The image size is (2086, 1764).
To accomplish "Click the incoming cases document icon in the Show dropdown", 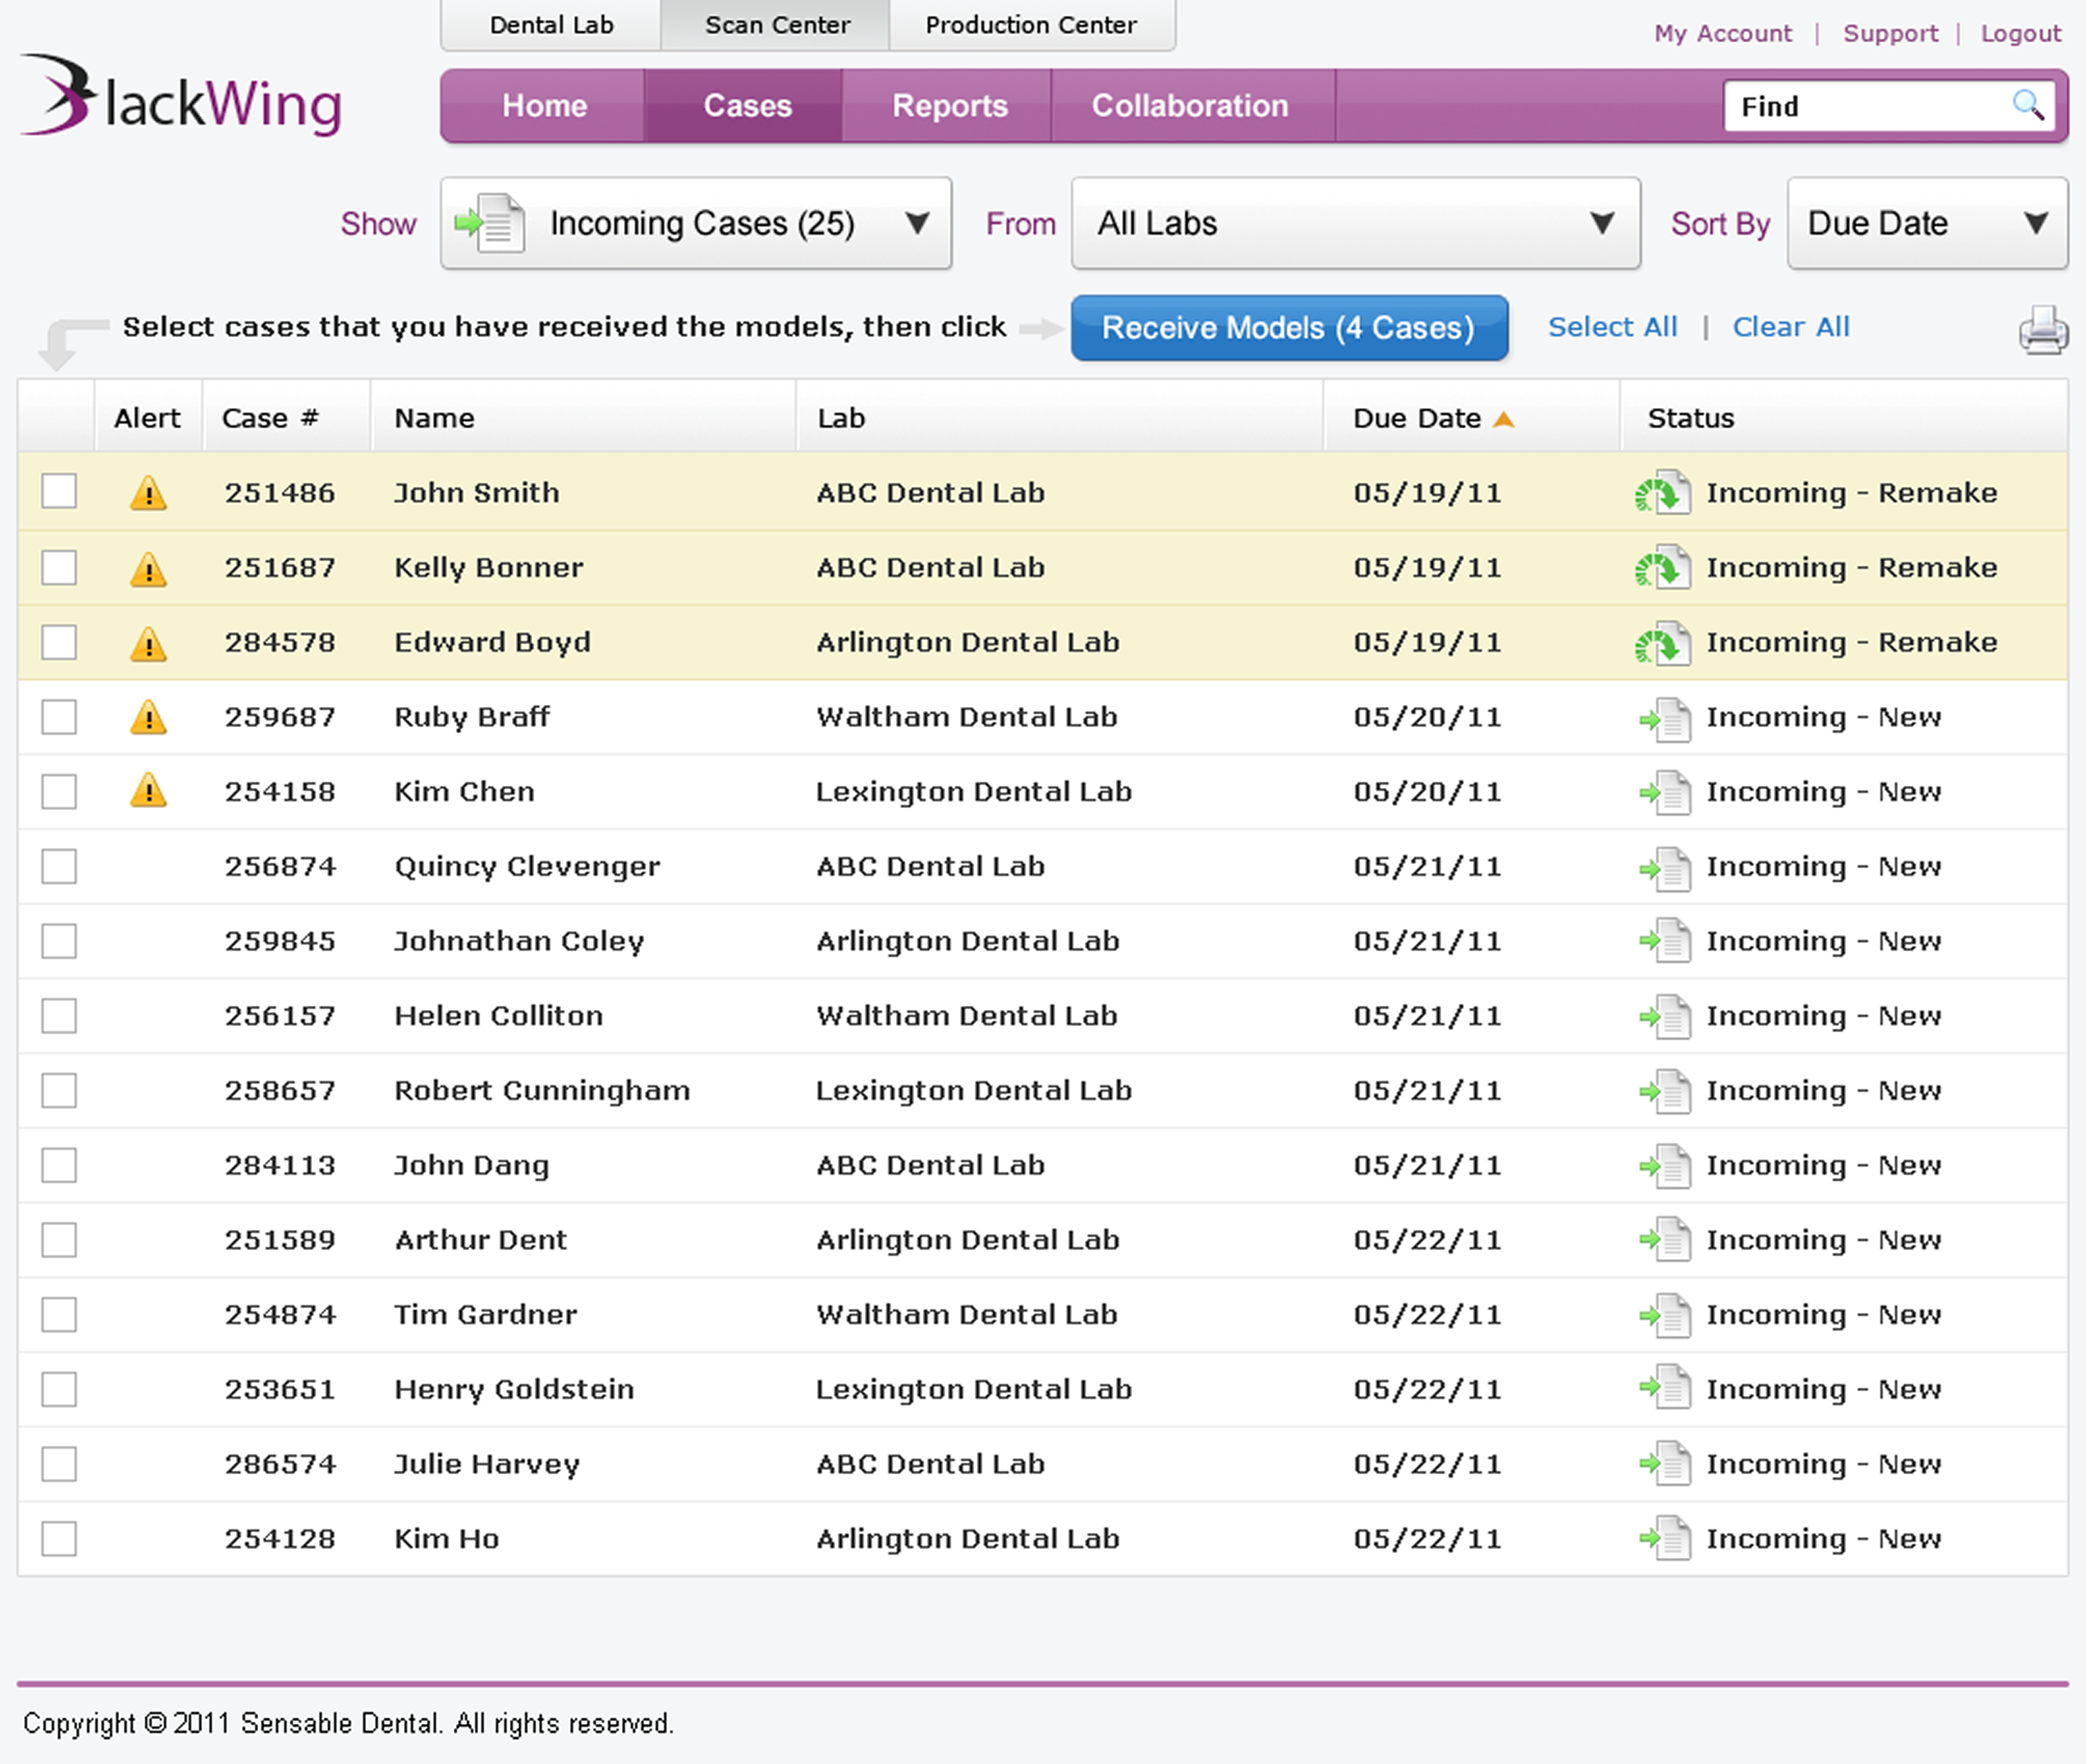I will pos(489,223).
